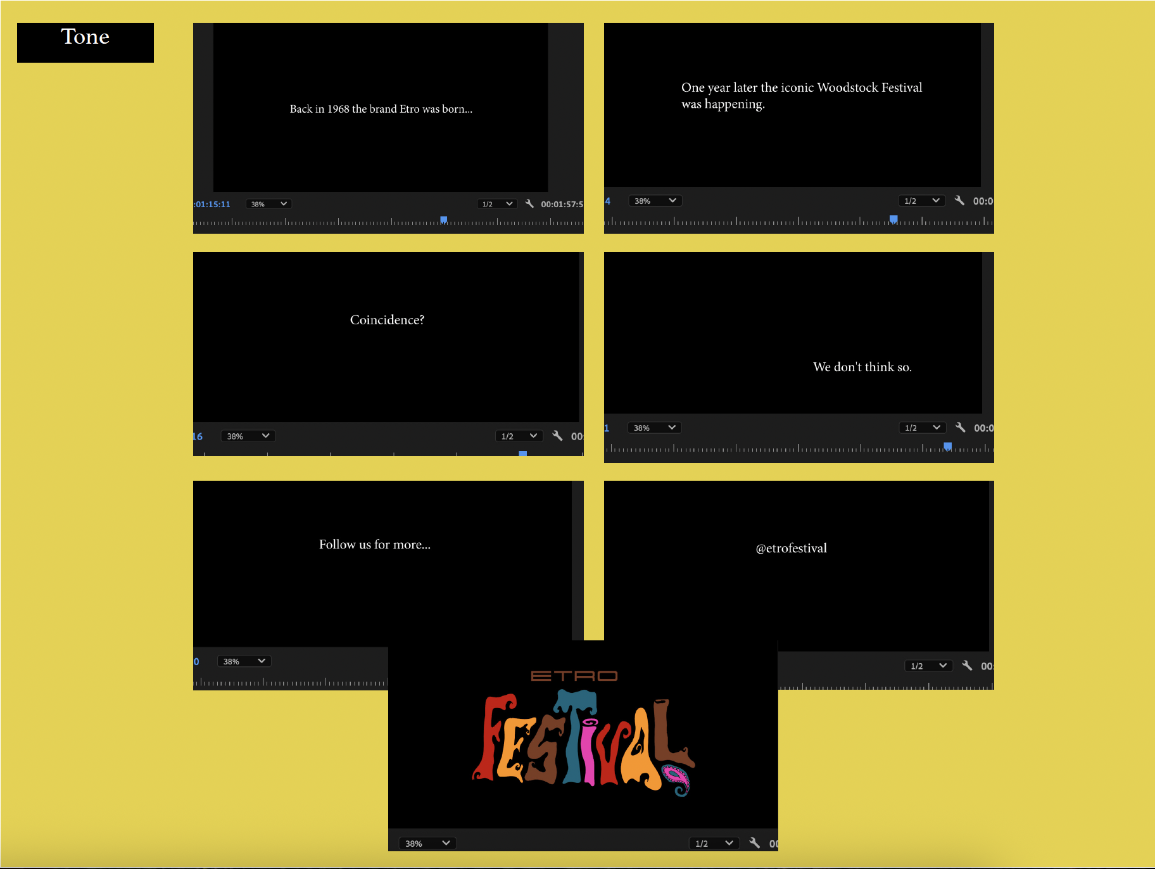Open the 38% zoom dropdown under the Woodstock frame

[x=655, y=201]
